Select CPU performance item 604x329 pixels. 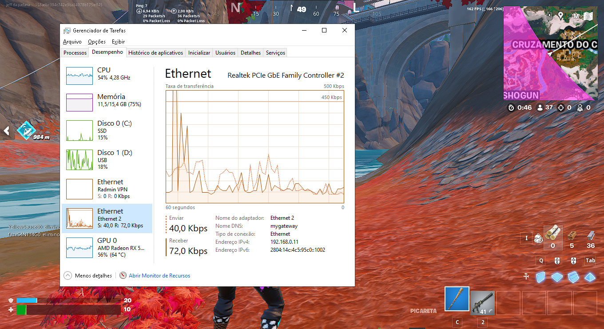coord(107,75)
